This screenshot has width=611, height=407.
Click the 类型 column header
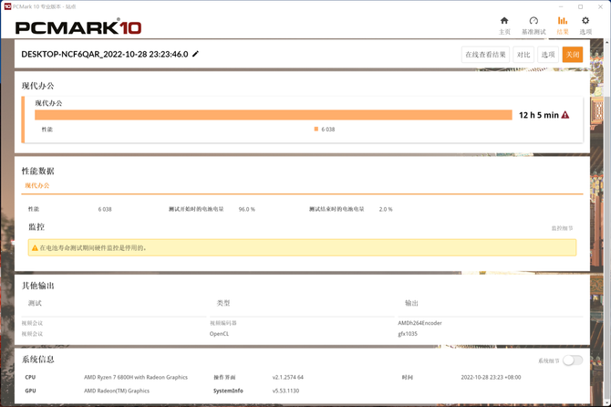223,303
